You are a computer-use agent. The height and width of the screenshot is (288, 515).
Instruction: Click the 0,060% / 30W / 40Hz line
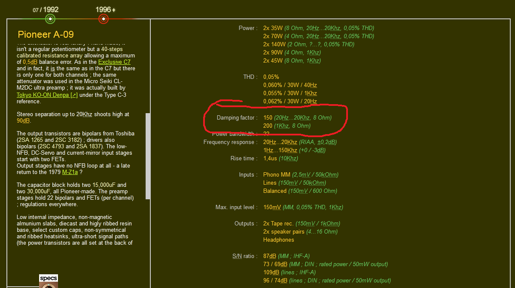click(290, 85)
